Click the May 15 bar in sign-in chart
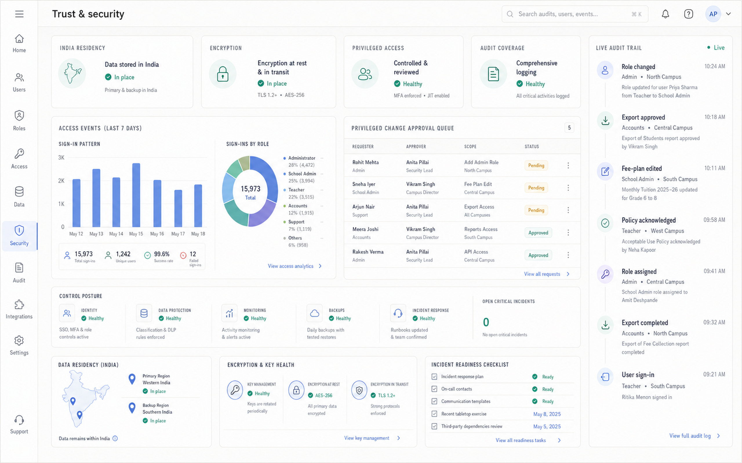 click(136, 195)
